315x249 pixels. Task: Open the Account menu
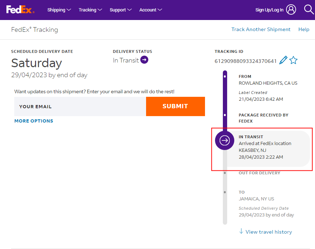tap(150, 10)
